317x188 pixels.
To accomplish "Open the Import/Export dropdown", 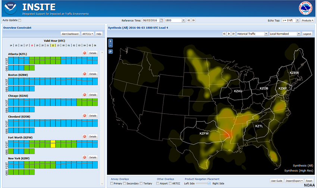I will pos(294,181).
